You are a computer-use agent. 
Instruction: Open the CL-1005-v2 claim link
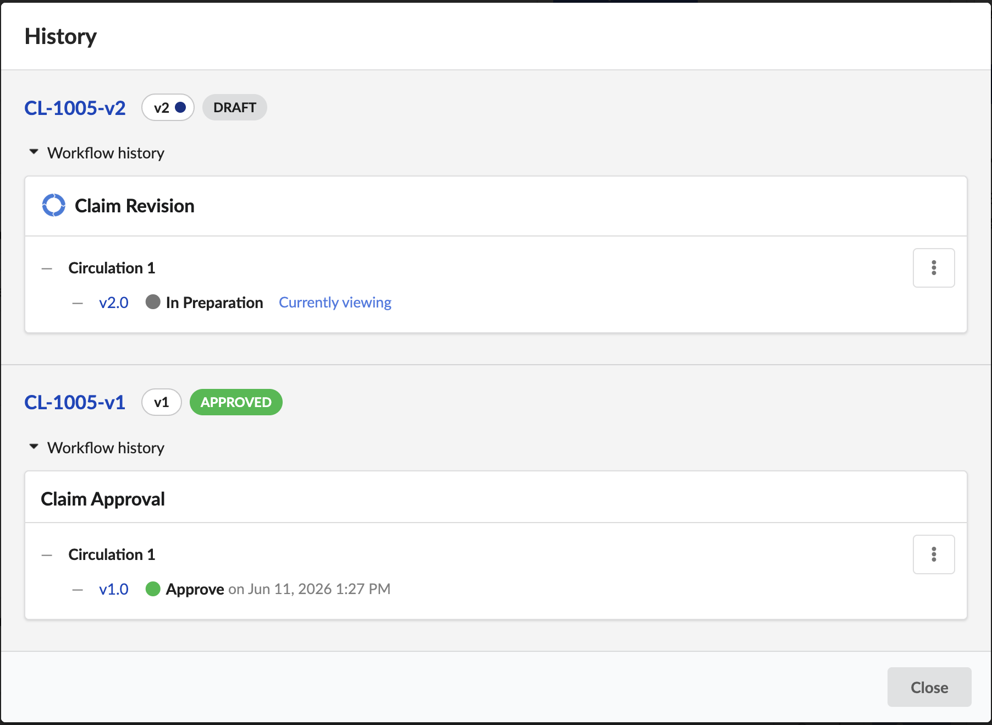[x=75, y=108]
